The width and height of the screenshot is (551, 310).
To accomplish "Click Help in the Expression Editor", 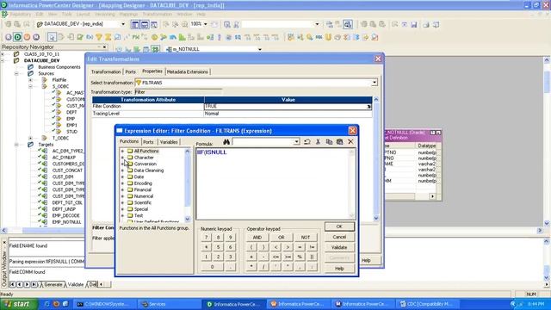I will tap(339, 269).
